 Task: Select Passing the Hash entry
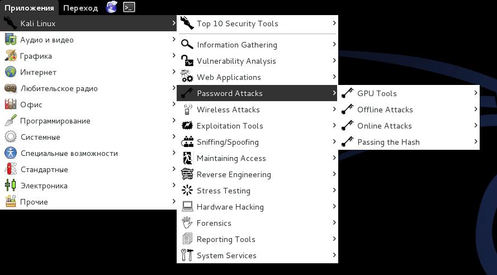coord(388,142)
